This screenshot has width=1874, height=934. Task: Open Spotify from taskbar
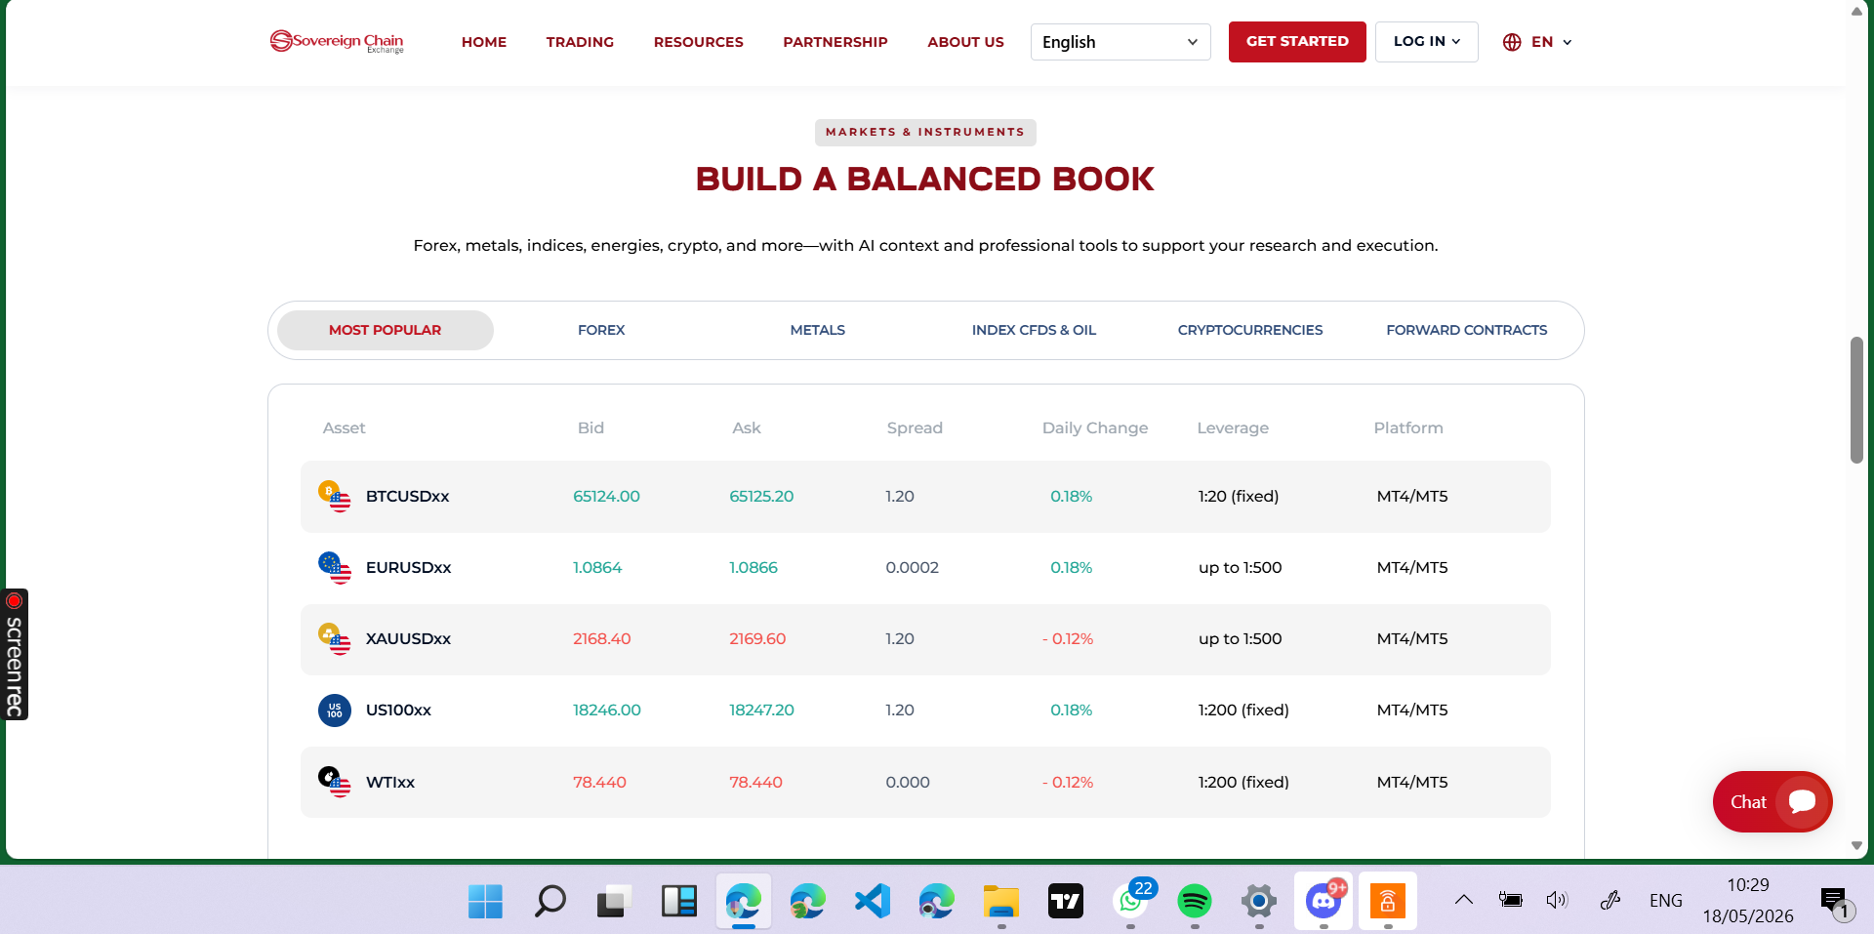(x=1195, y=901)
